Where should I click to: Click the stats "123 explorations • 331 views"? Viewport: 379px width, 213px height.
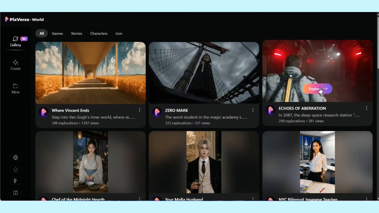pos(188,123)
